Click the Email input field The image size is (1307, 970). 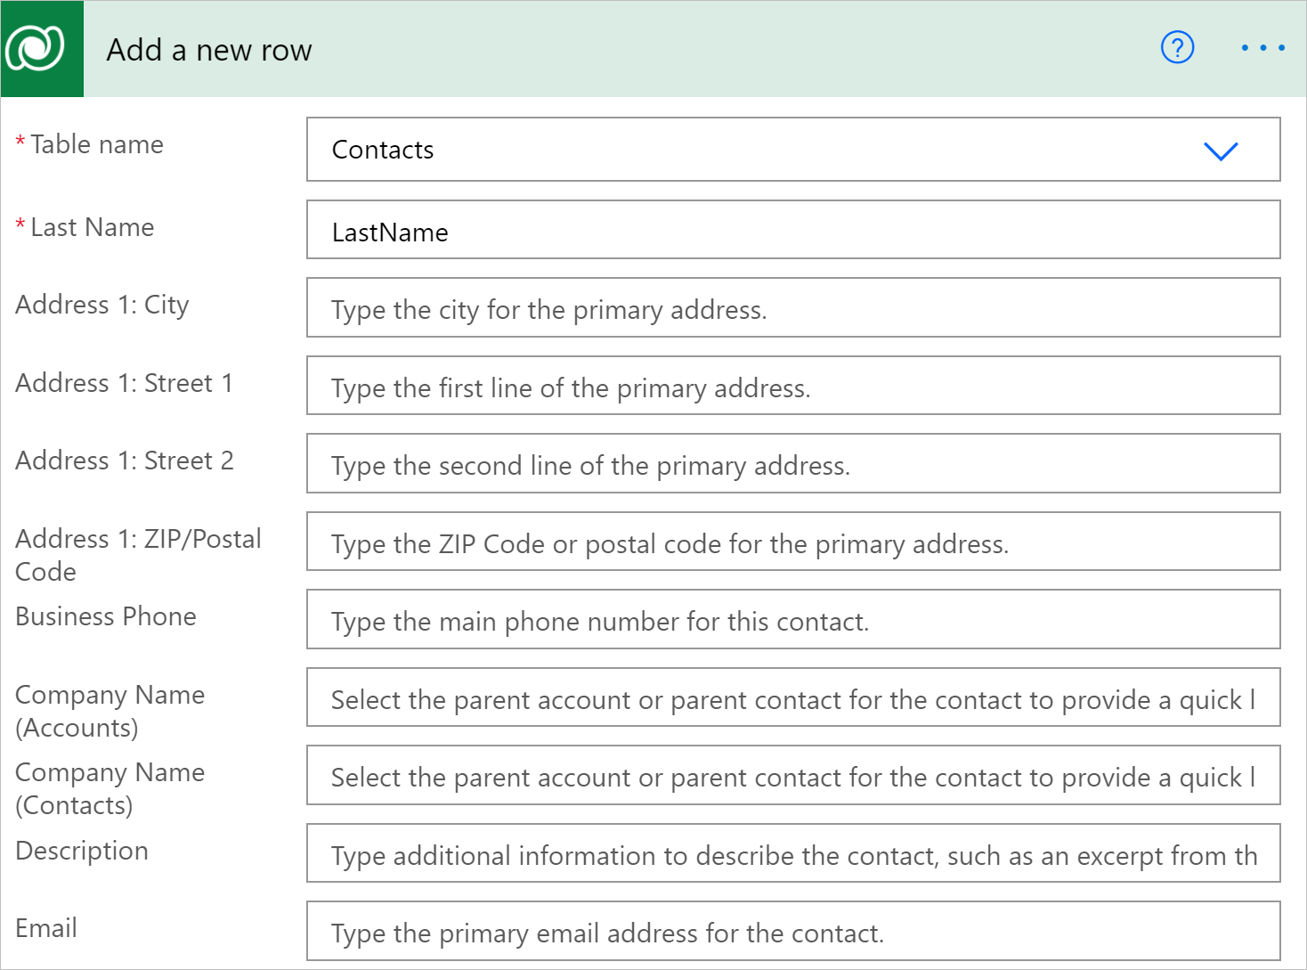(792, 932)
